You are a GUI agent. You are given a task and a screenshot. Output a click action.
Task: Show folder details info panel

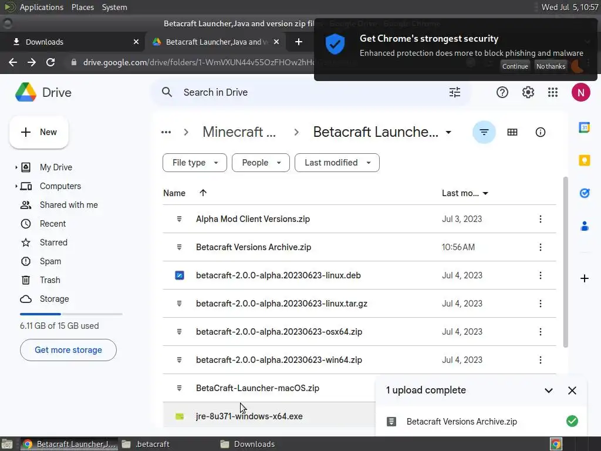(x=540, y=132)
